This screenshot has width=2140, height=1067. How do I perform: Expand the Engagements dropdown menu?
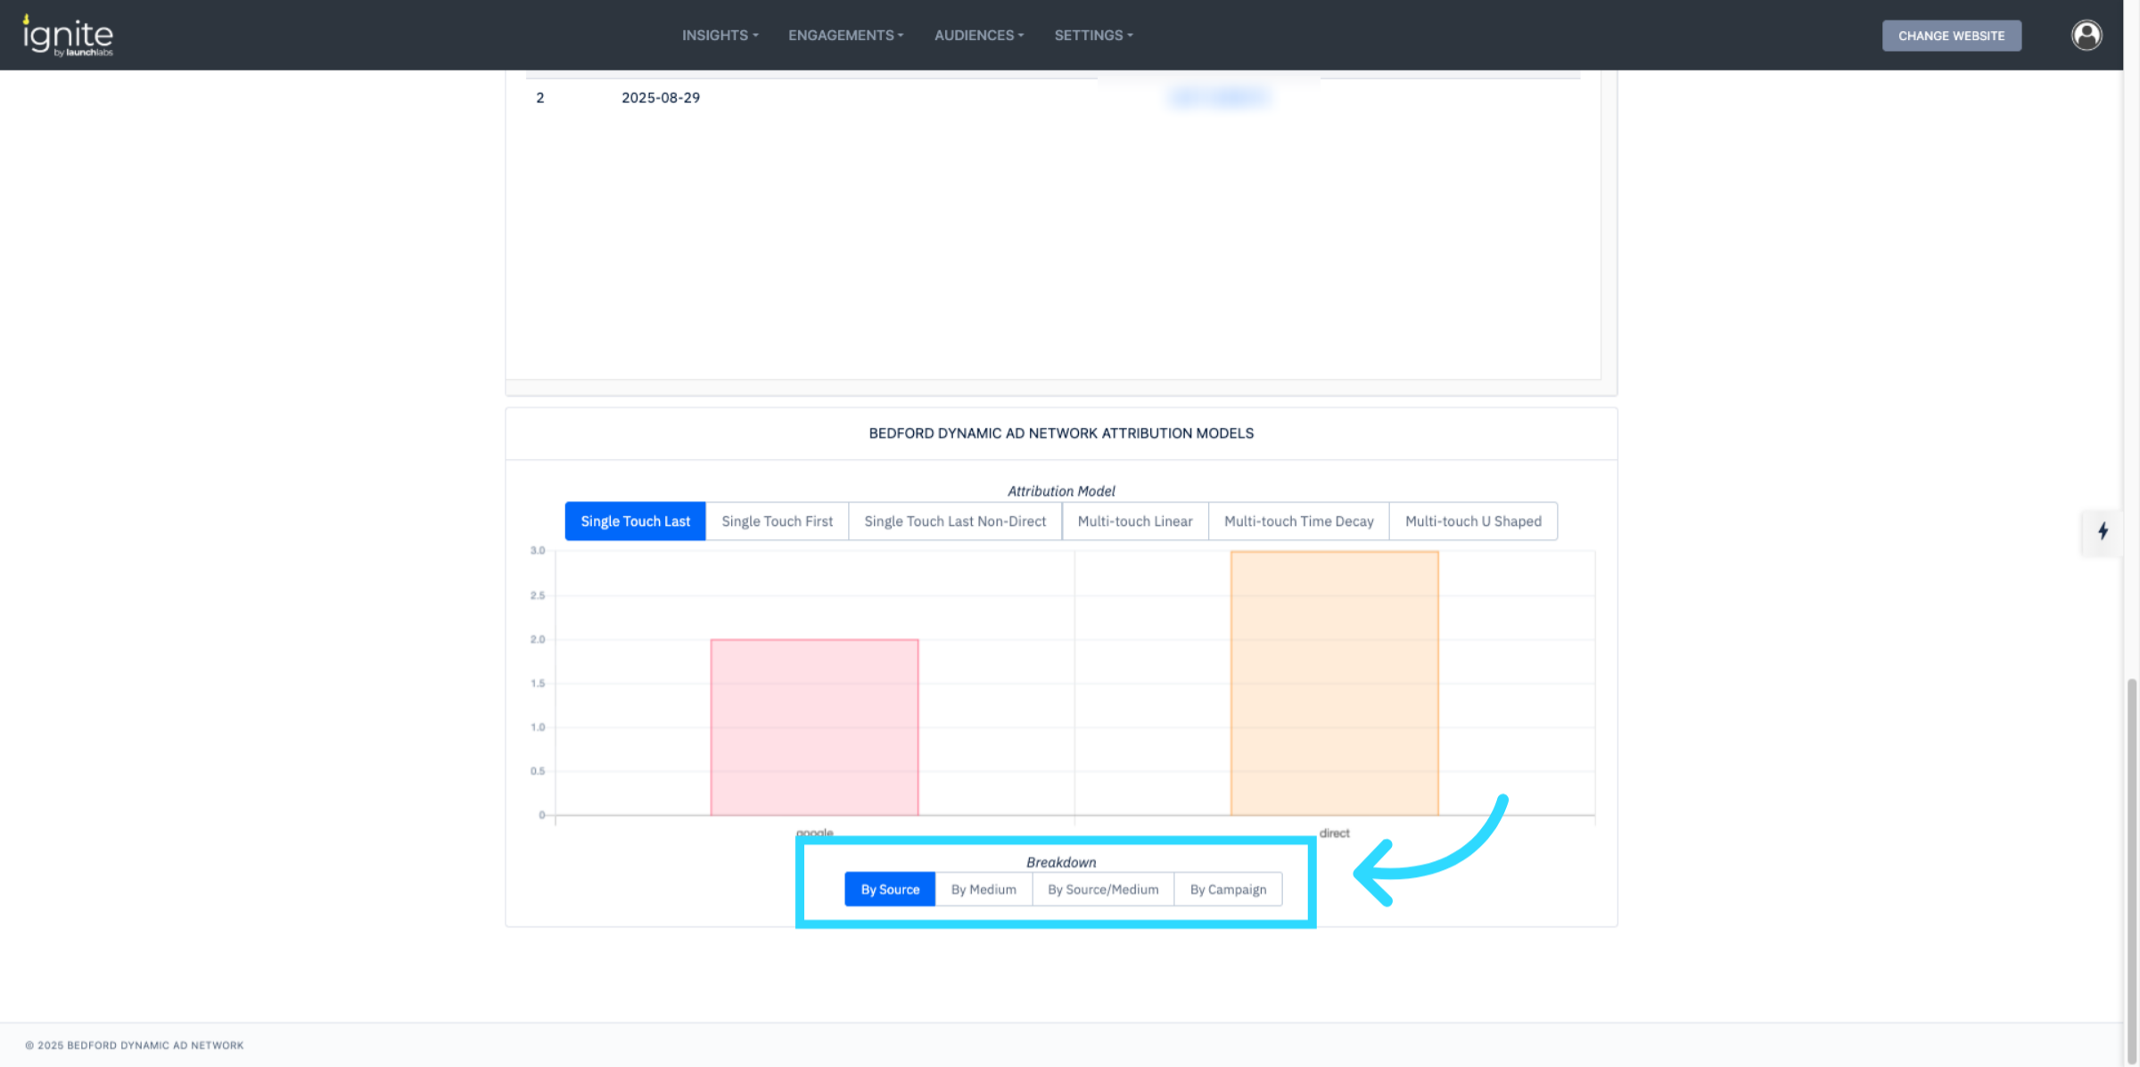point(845,36)
